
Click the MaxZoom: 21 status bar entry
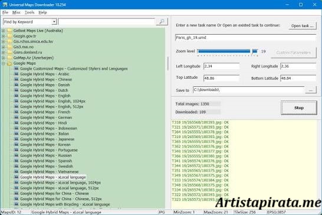216,212
